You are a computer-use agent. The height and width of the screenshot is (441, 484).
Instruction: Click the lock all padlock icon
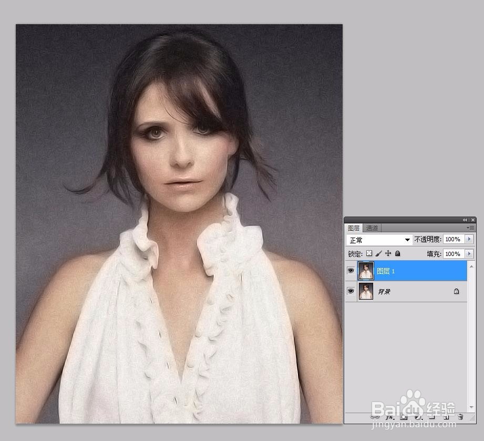(x=398, y=253)
